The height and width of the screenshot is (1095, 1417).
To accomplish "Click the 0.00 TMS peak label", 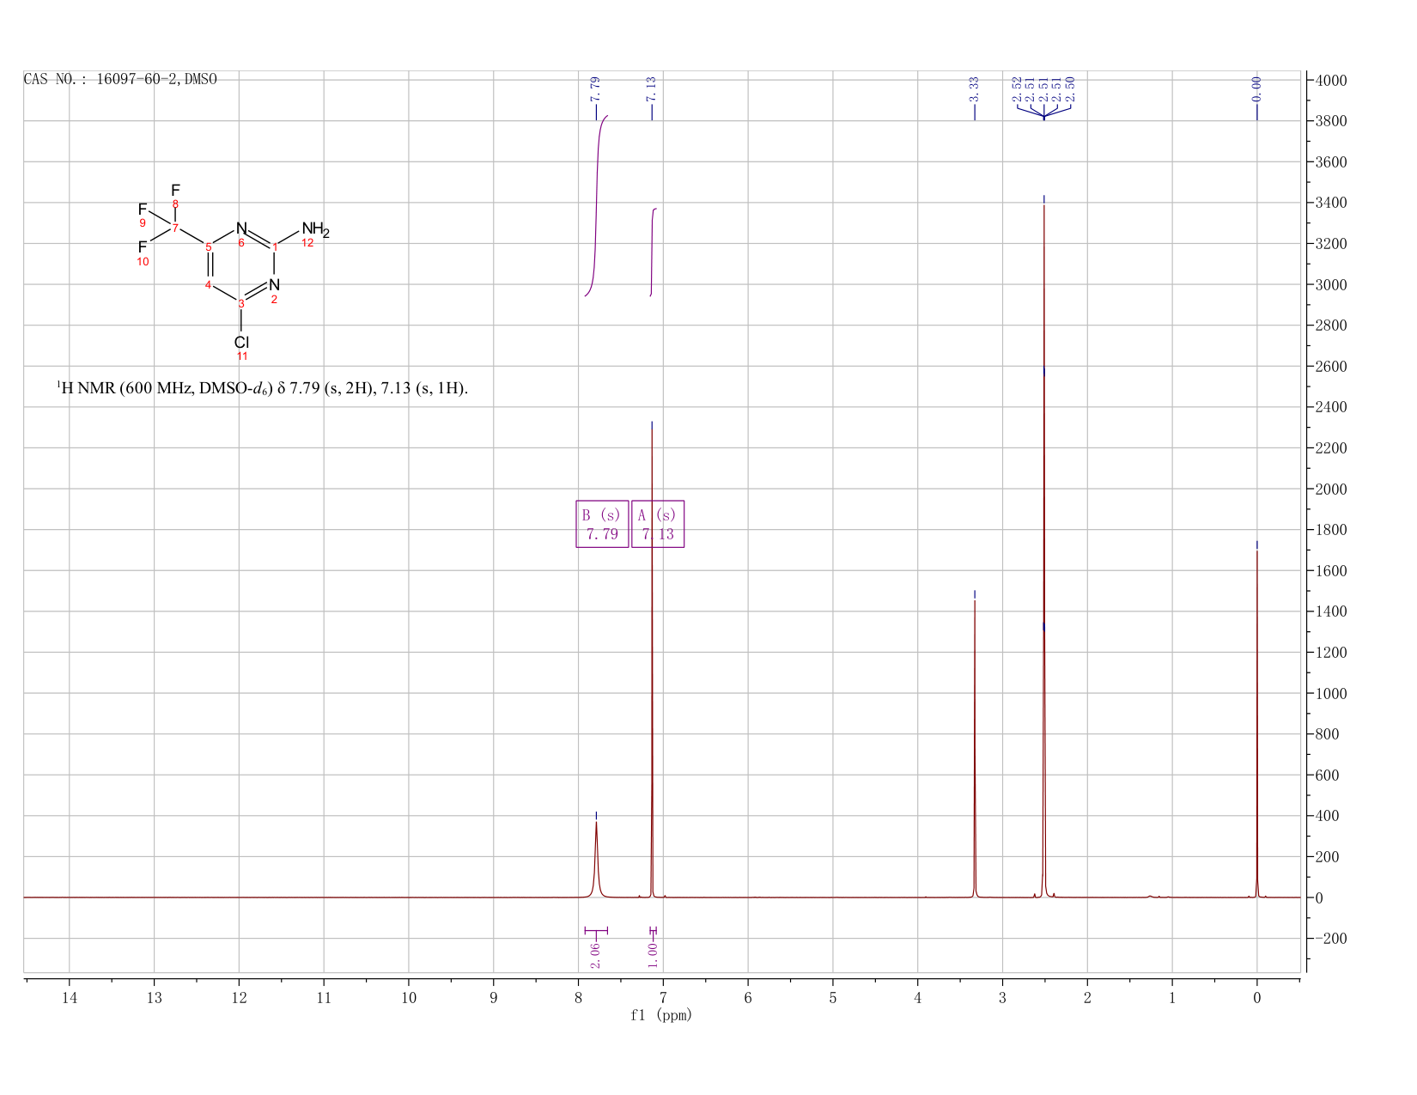I will tap(1256, 88).
